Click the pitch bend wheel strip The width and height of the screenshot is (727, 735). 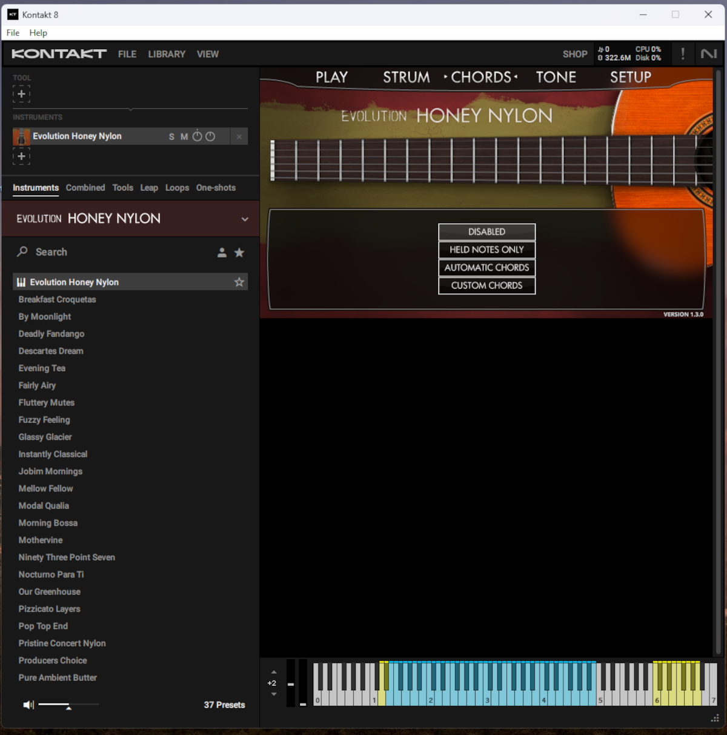point(291,683)
